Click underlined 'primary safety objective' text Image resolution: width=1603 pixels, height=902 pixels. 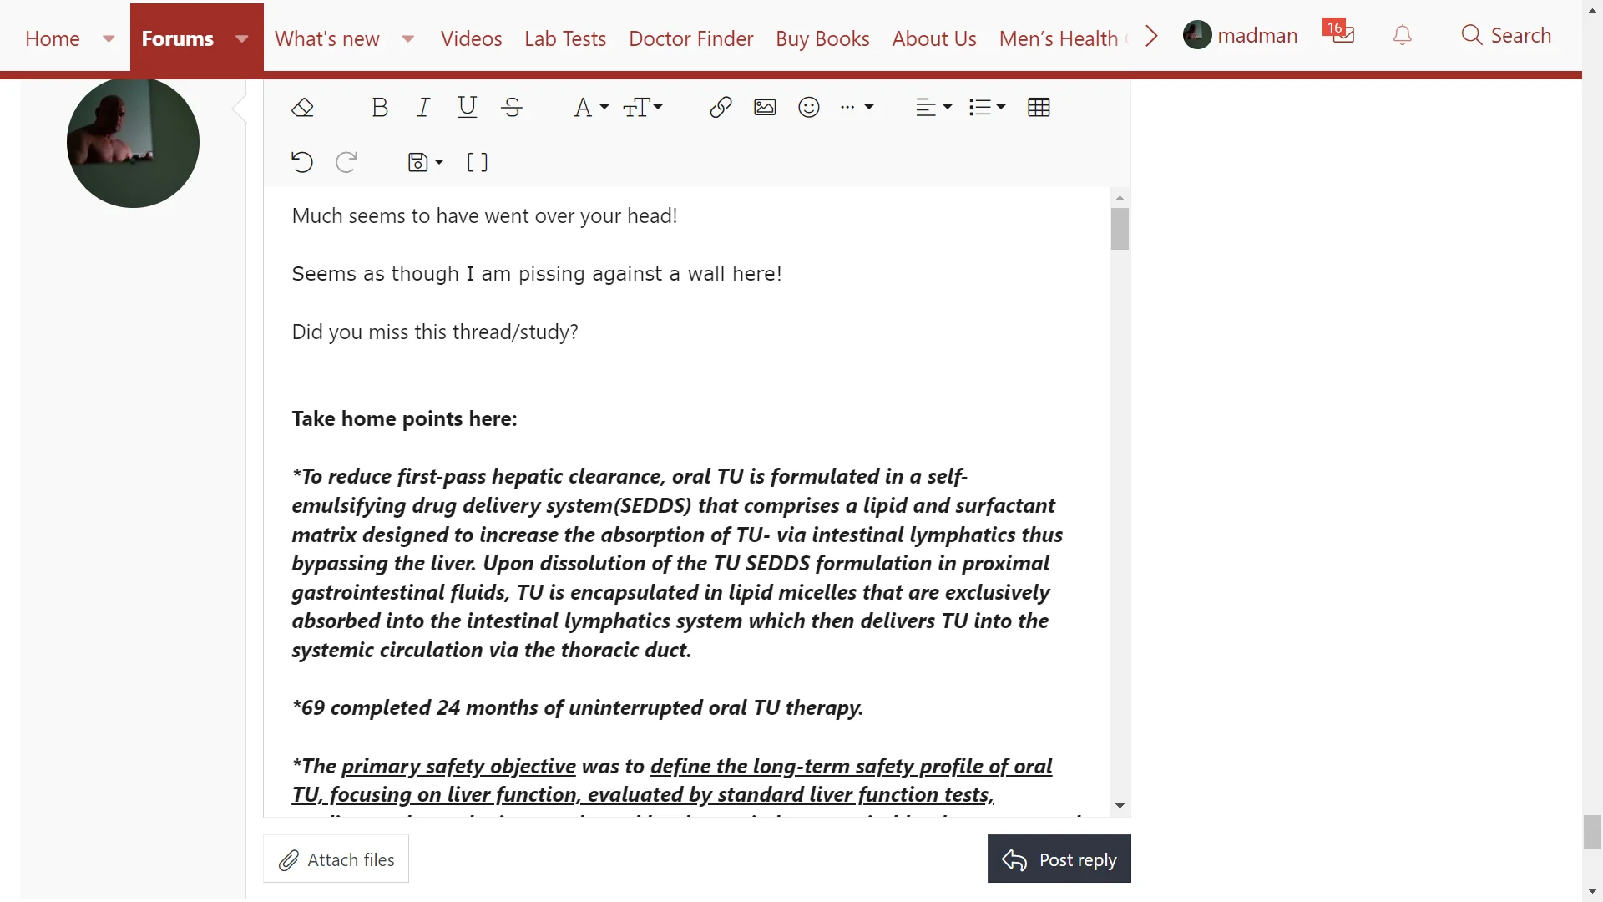pos(458,767)
